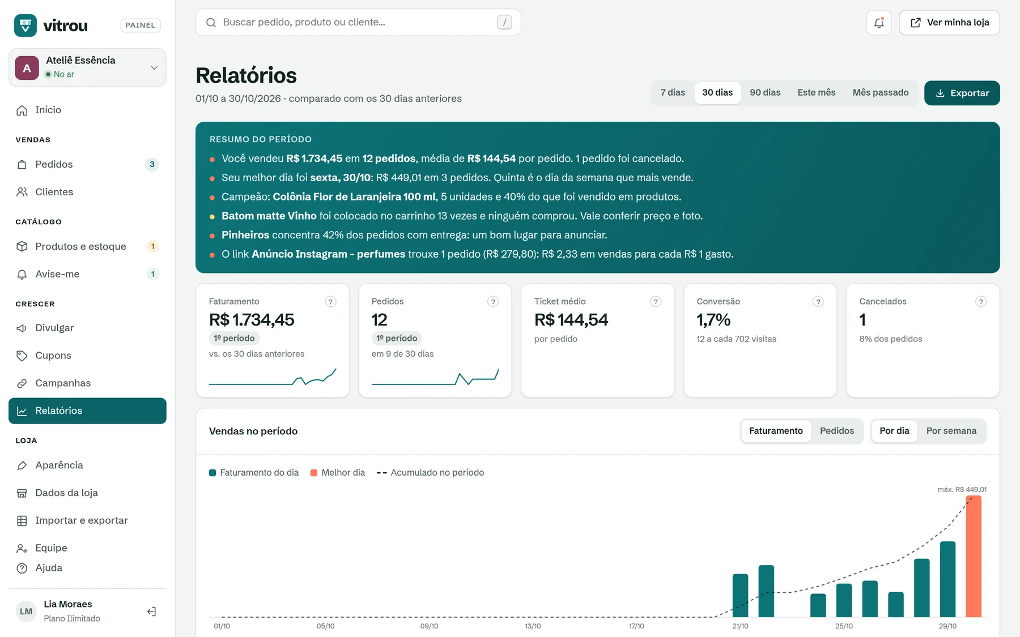Click the search pedido, produto ou cliente field
Screen dimensions: 1020x637
(x=358, y=23)
